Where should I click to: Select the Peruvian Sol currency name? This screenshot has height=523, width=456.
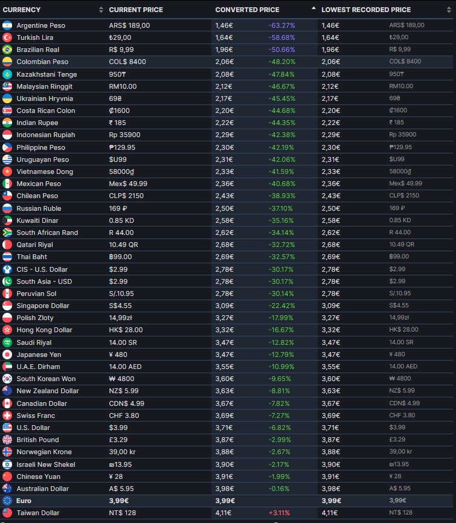36,294
